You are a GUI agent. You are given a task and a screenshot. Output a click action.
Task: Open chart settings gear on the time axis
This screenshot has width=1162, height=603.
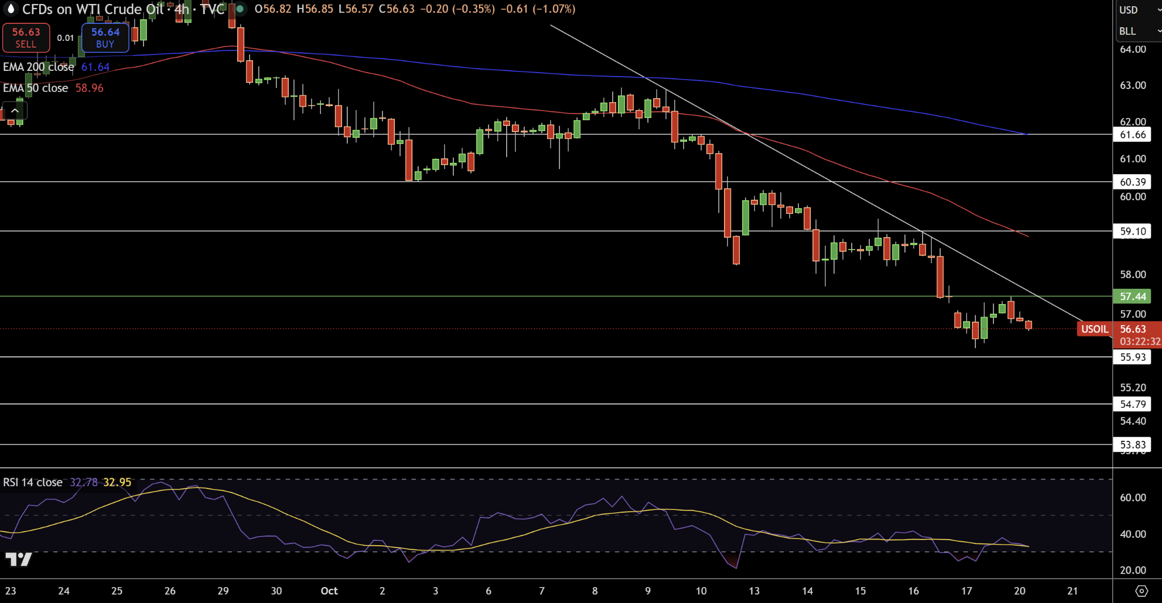[x=1142, y=591]
